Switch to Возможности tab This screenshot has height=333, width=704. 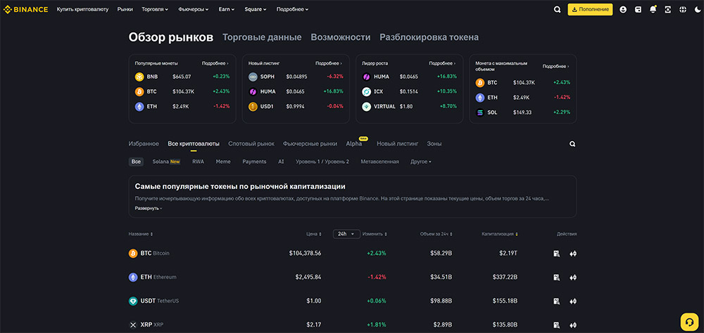point(341,37)
